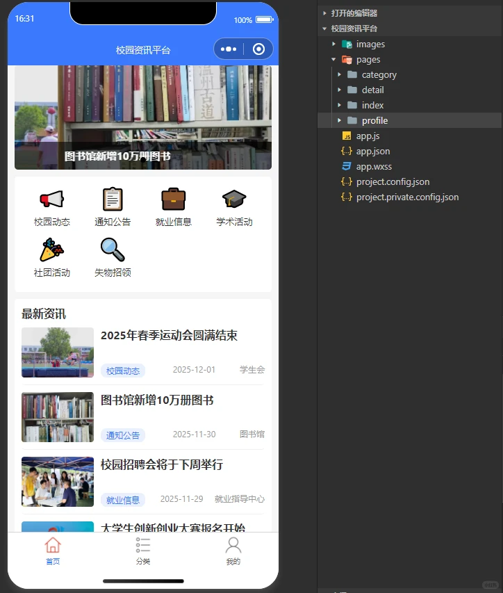
Task: Open the 校园动态 megaphone icon
Action: point(52,199)
